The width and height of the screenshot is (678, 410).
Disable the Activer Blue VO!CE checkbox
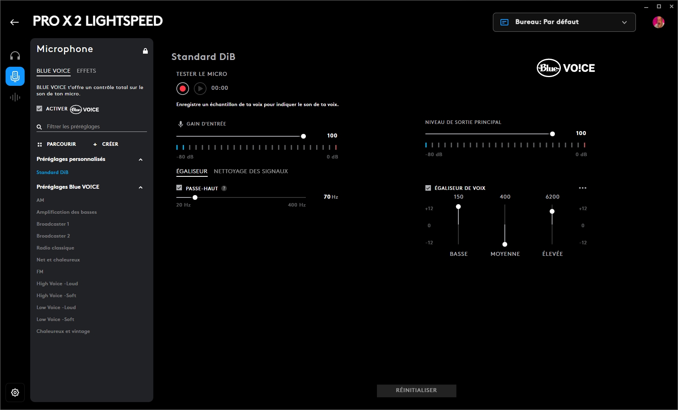pyautogui.click(x=39, y=108)
